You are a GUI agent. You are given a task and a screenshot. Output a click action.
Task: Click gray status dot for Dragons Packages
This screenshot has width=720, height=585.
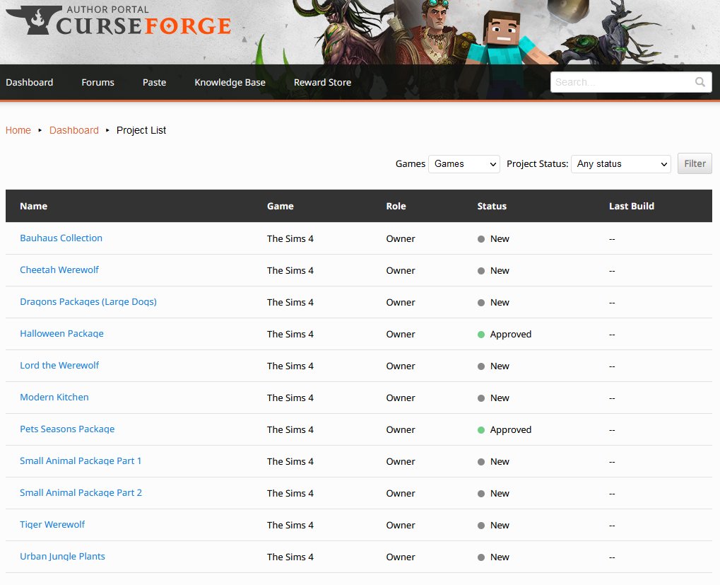[481, 303]
